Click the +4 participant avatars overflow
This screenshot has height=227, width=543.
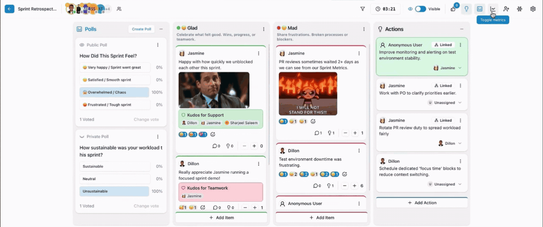tap(107, 9)
